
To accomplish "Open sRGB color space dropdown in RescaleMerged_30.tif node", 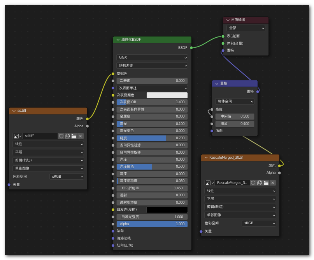I will pyautogui.click(x=259, y=223).
